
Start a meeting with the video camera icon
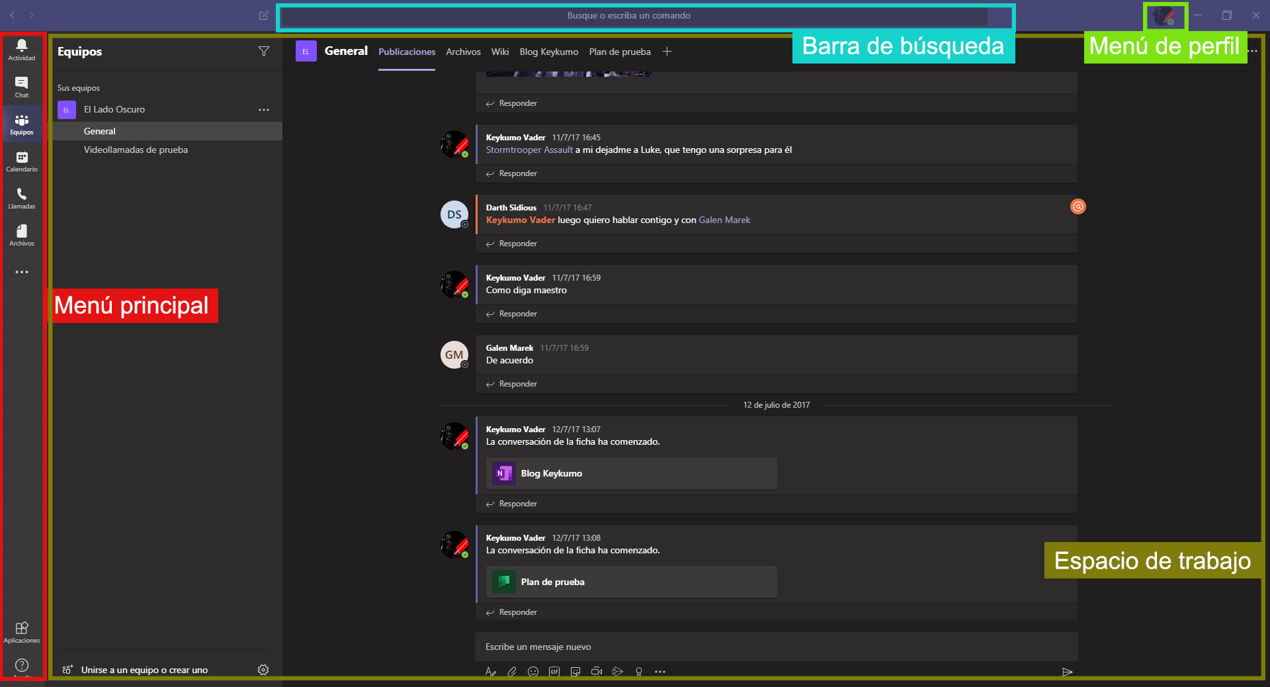tap(597, 671)
